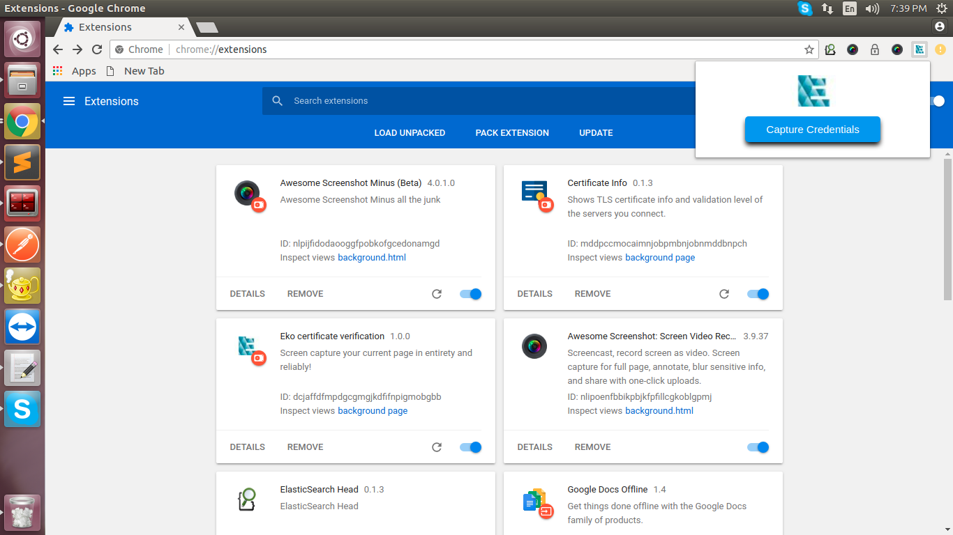Remove the Certificate Info extension
This screenshot has width=953, height=535.
point(593,294)
